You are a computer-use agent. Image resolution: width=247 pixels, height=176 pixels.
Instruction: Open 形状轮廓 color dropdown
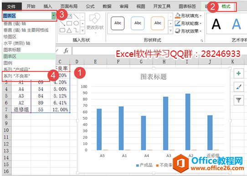click(188, 23)
